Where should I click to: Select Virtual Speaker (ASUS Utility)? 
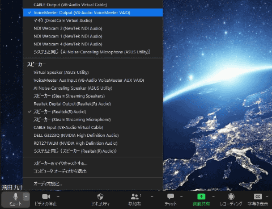point(93,72)
